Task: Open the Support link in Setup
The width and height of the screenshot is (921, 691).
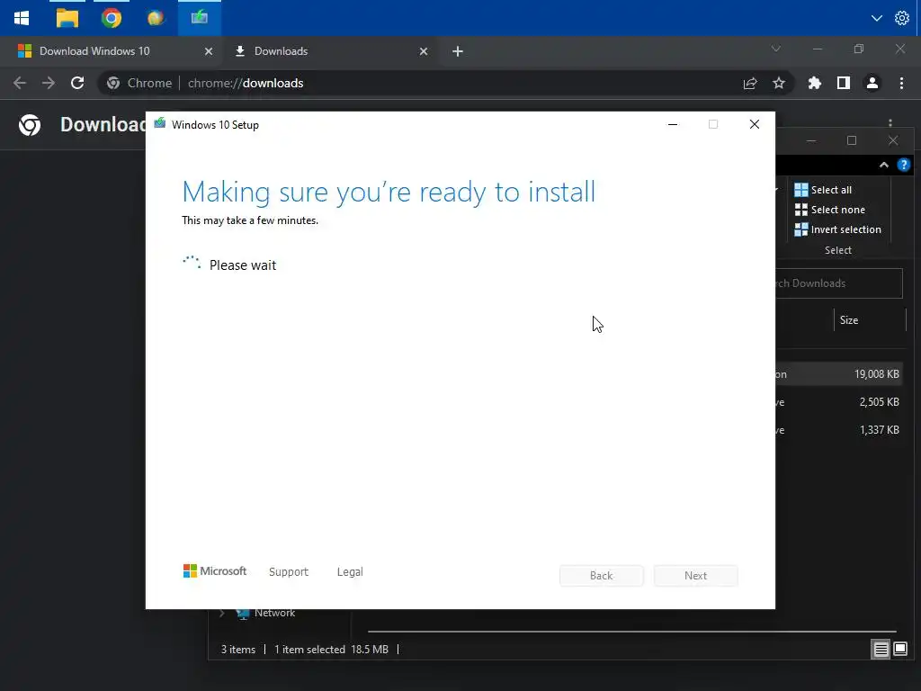Action: tap(289, 571)
